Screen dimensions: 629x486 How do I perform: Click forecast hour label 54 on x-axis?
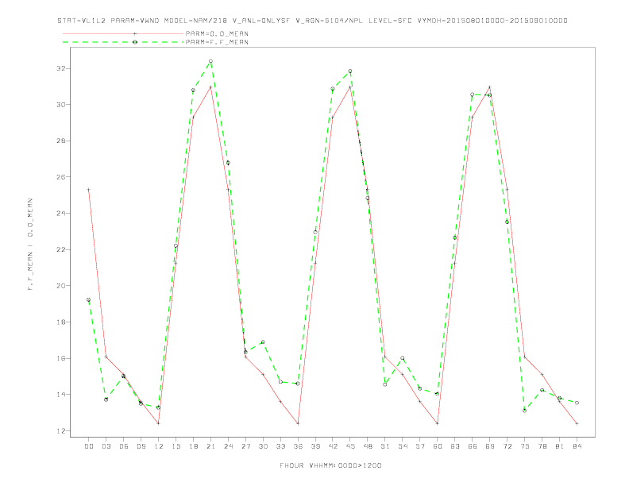click(x=403, y=446)
